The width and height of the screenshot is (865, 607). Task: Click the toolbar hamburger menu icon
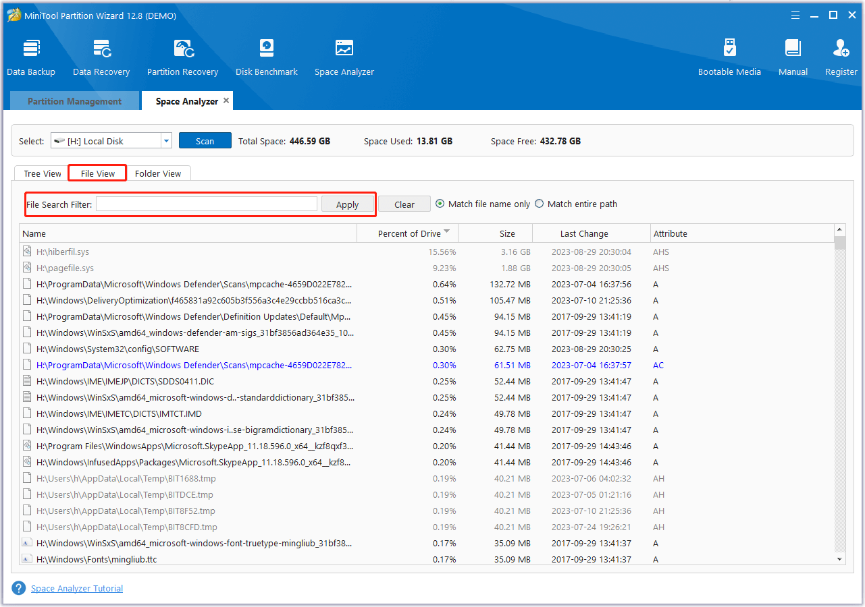(794, 15)
